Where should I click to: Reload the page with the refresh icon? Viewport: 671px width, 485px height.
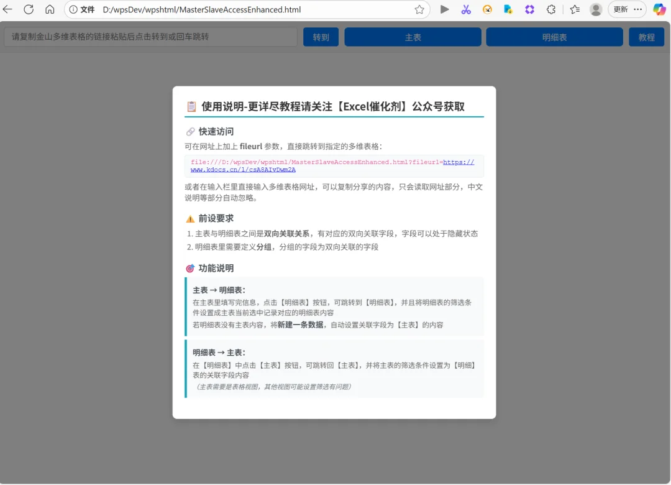[29, 9]
